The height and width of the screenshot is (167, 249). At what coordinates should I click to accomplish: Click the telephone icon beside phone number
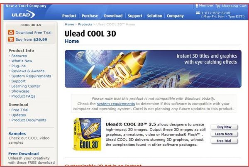(198, 13)
